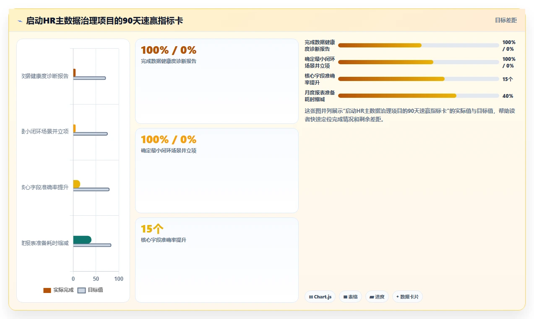The image size is (534, 319).
Task: Click the 完成数据健康度诊断报告 progress bar
Action: (419, 45)
